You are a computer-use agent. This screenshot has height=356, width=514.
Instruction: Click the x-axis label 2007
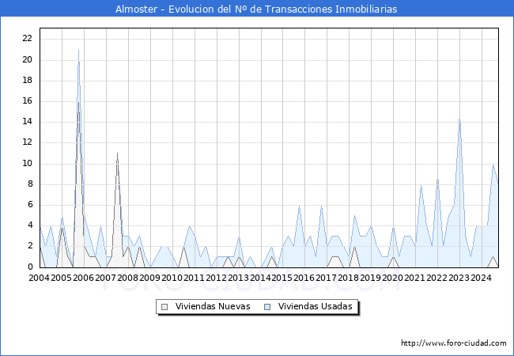click(x=105, y=278)
